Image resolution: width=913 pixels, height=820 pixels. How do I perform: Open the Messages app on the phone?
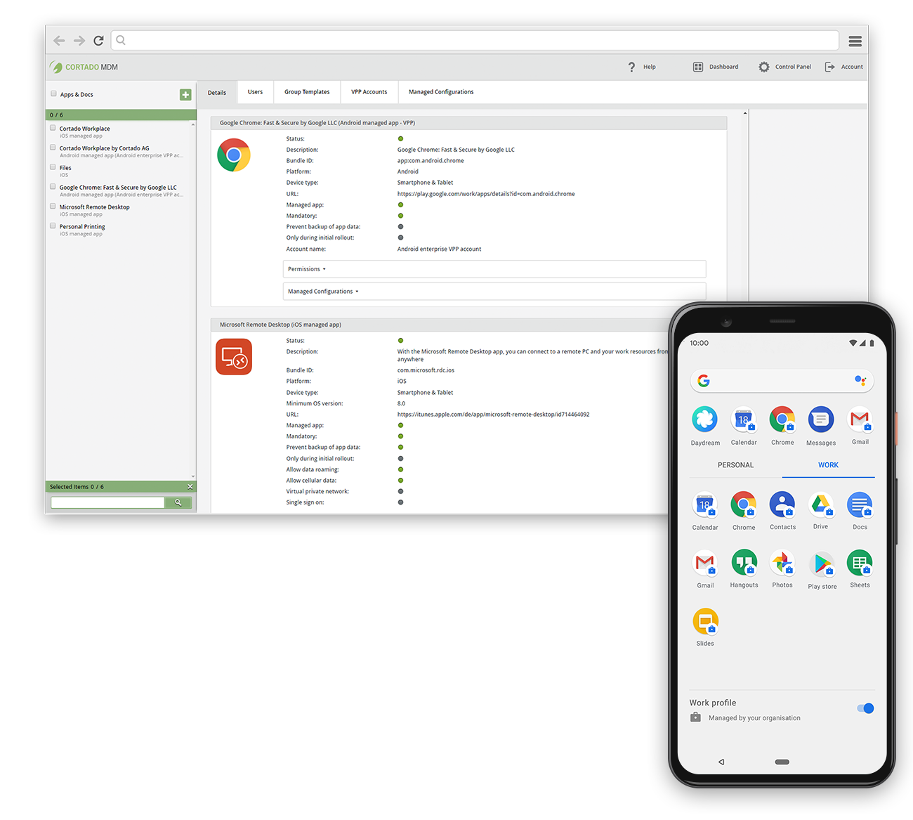820,419
